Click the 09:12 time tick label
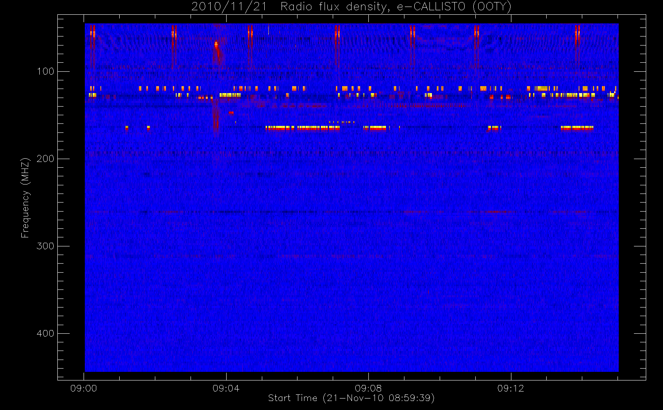The height and width of the screenshot is (410, 663). [x=511, y=388]
